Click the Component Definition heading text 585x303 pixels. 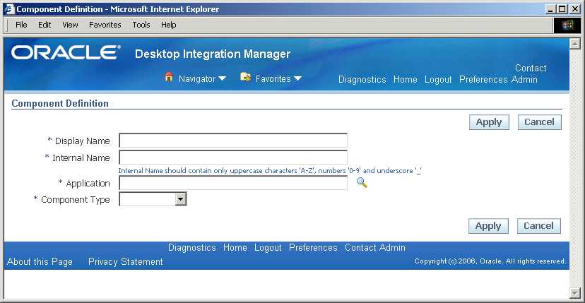[x=60, y=103]
